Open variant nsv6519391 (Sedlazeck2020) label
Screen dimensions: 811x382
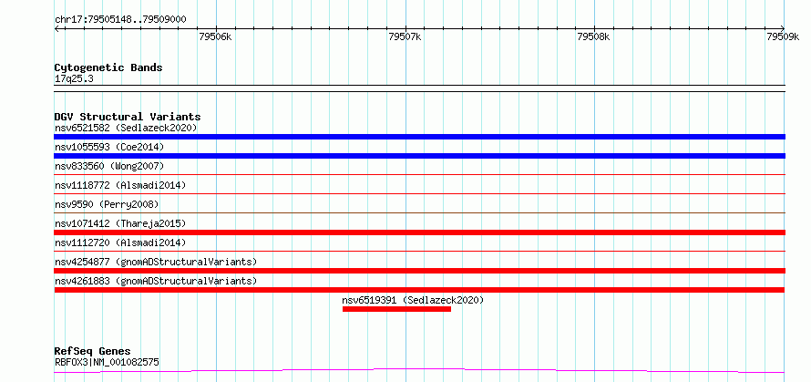[413, 300]
